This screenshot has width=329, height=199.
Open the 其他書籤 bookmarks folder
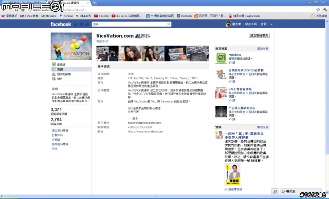click(319, 16)
